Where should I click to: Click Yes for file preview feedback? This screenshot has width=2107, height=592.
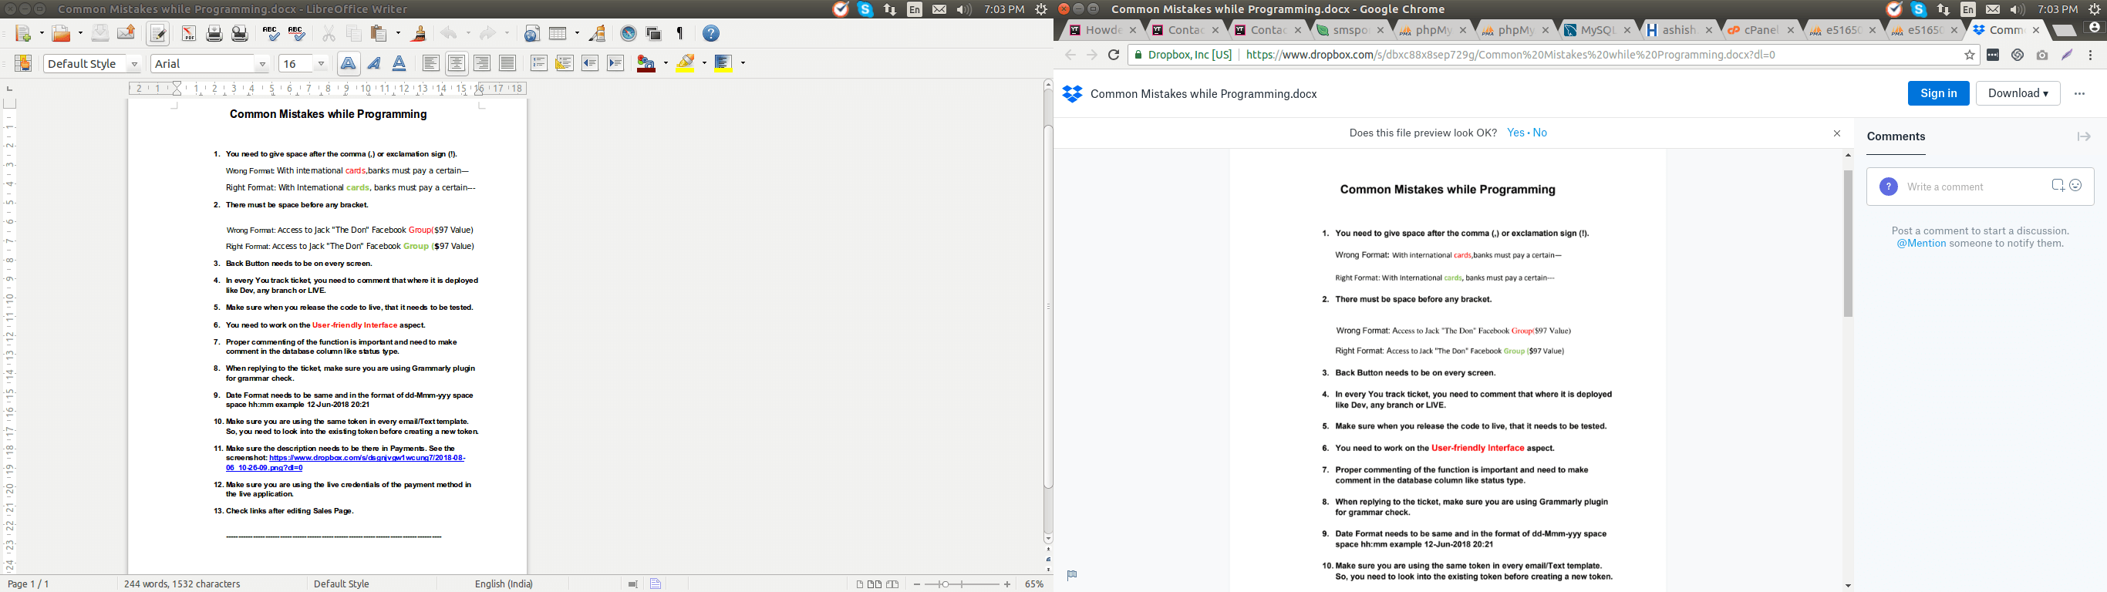[x=1515, y=133]
